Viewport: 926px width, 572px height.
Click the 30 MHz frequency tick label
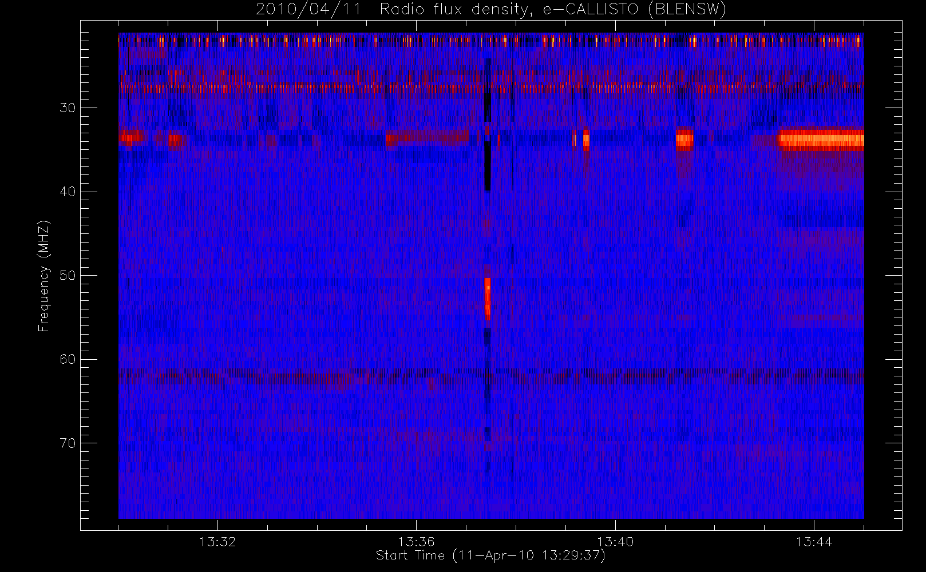point(68,108)
